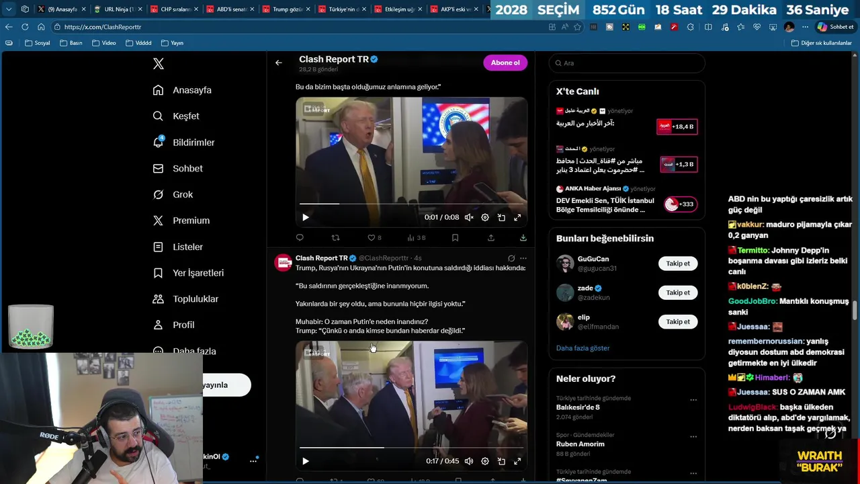Viewport: 860px width, 484px height.
Task: Add page to favorites star
Action: (x=577, y=27)
